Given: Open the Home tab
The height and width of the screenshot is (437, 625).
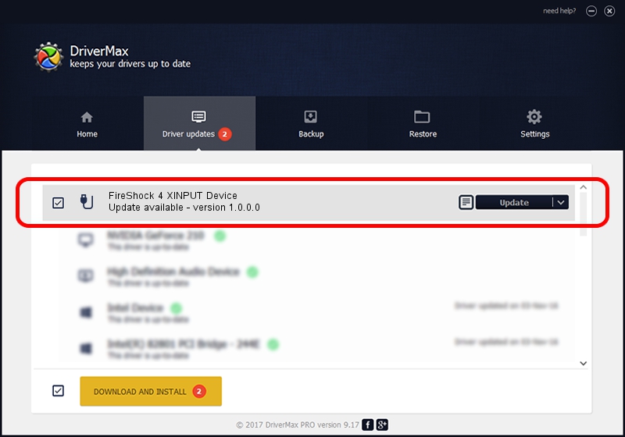Looking at the screenshot, I should coord(87,124).
